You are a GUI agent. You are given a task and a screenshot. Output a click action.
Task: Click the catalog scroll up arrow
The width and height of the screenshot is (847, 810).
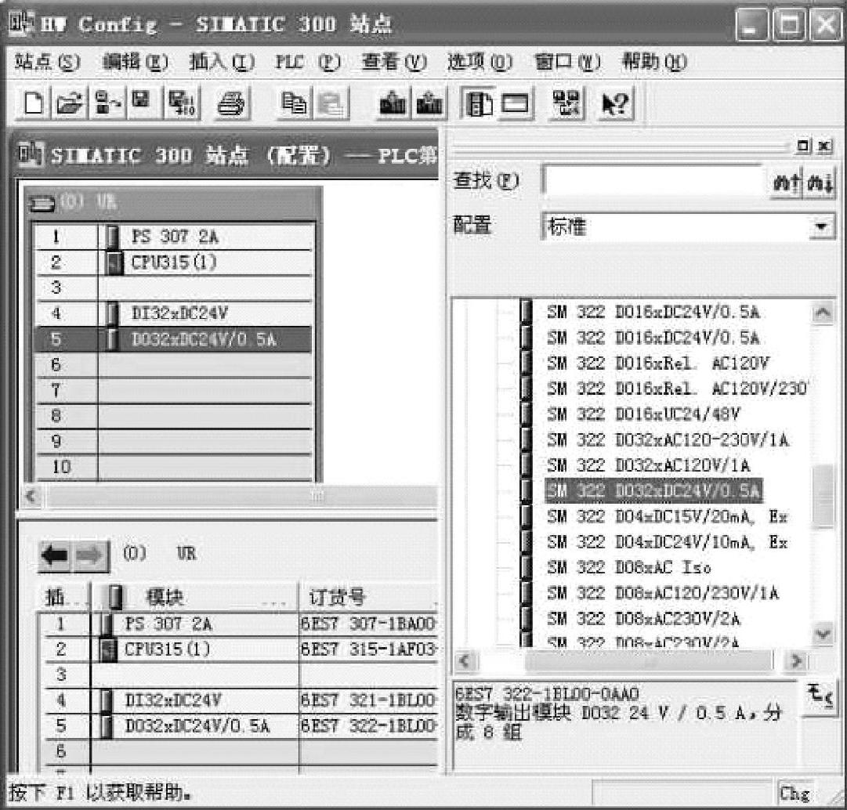click(823, 313)
